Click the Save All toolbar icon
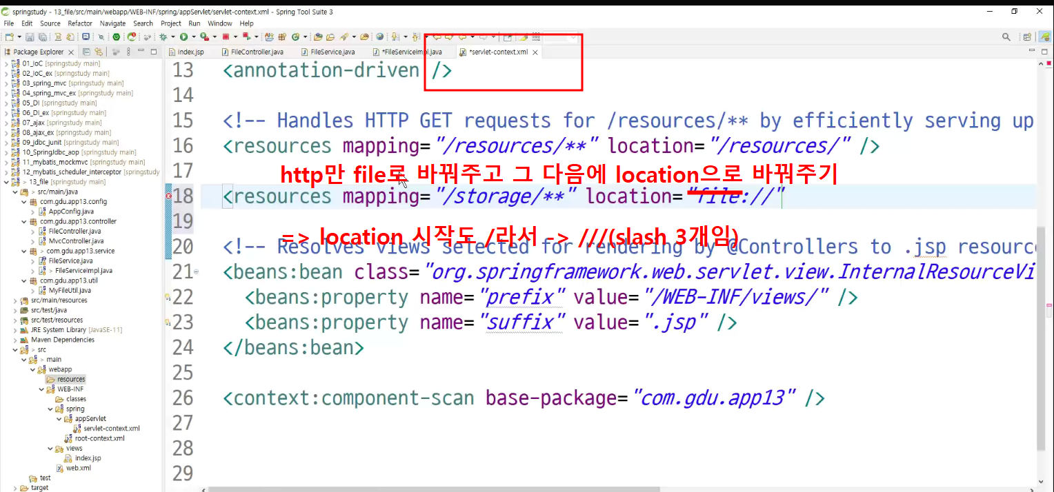The width and height of the screenshot is (1054, 492). point(43,37)
